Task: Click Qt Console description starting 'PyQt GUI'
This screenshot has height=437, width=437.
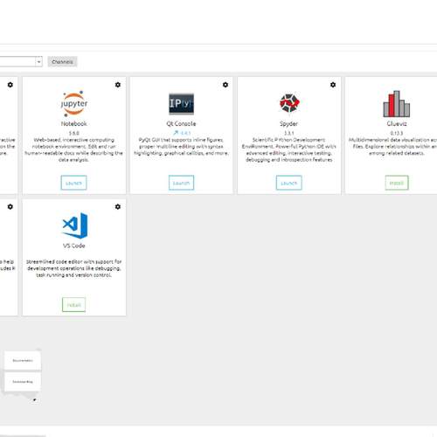Action: [x=181, y=147]
